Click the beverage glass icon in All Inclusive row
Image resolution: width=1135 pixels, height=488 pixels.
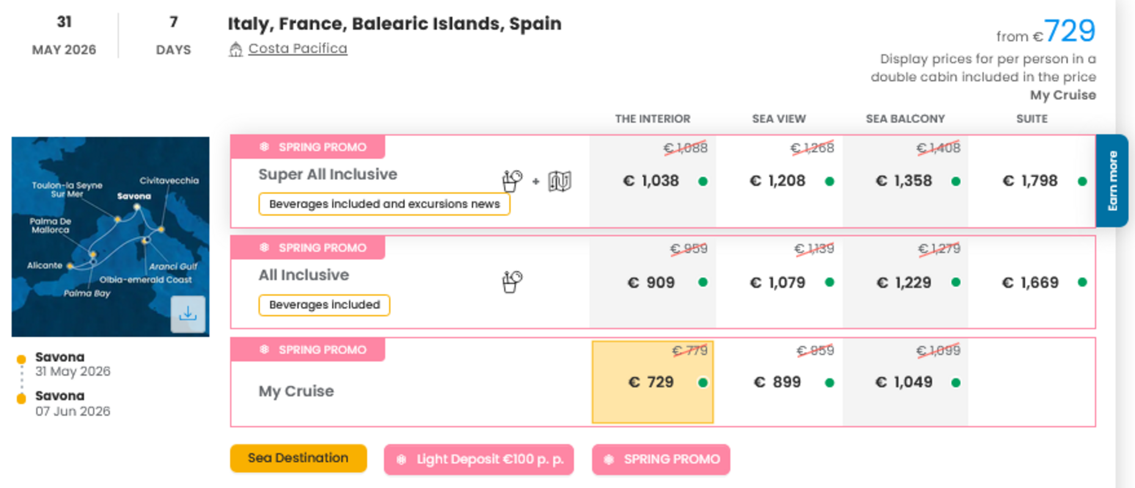512,280
